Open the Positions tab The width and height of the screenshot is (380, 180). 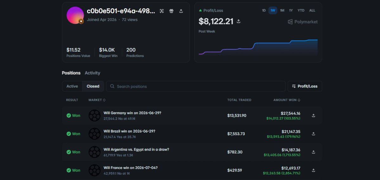71,73
